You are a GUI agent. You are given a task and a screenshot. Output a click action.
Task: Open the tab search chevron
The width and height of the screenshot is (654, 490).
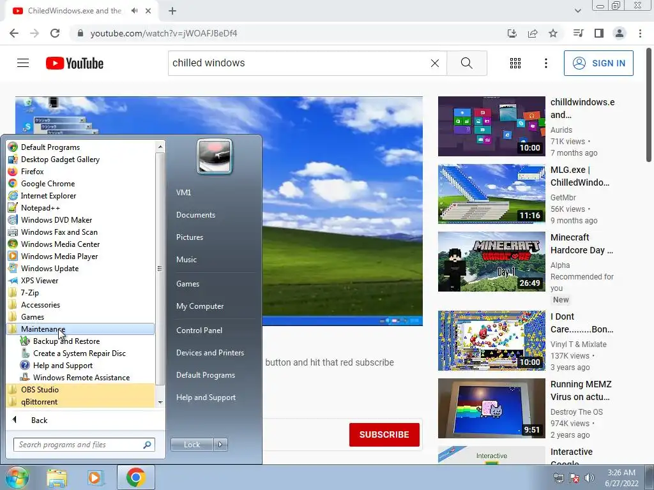(x=577, y=11)
